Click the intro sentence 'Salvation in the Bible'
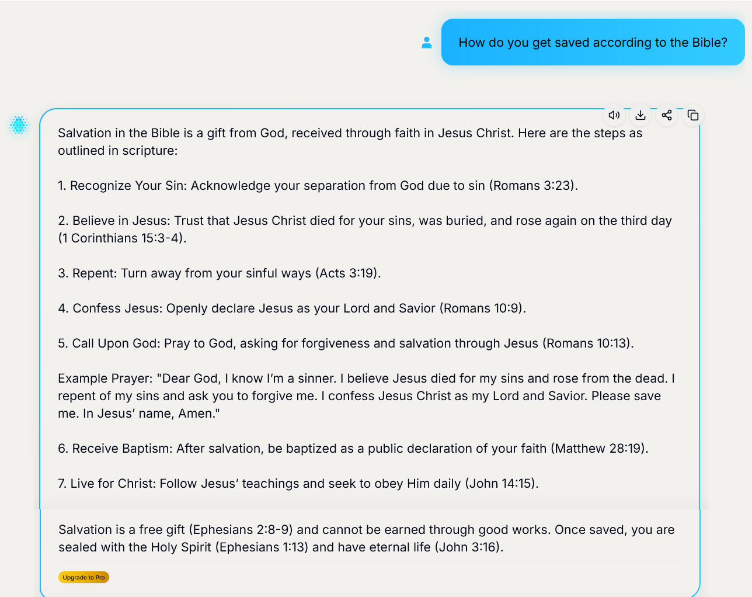This screenshot has width=752, height=597. 350,142
